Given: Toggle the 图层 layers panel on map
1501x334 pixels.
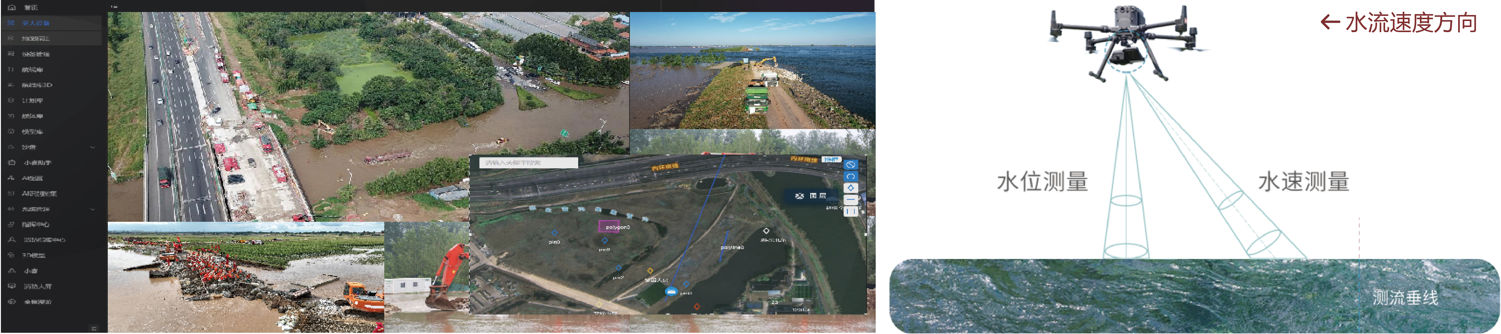Looking at the screenshot, I should (x=812, y=196).
